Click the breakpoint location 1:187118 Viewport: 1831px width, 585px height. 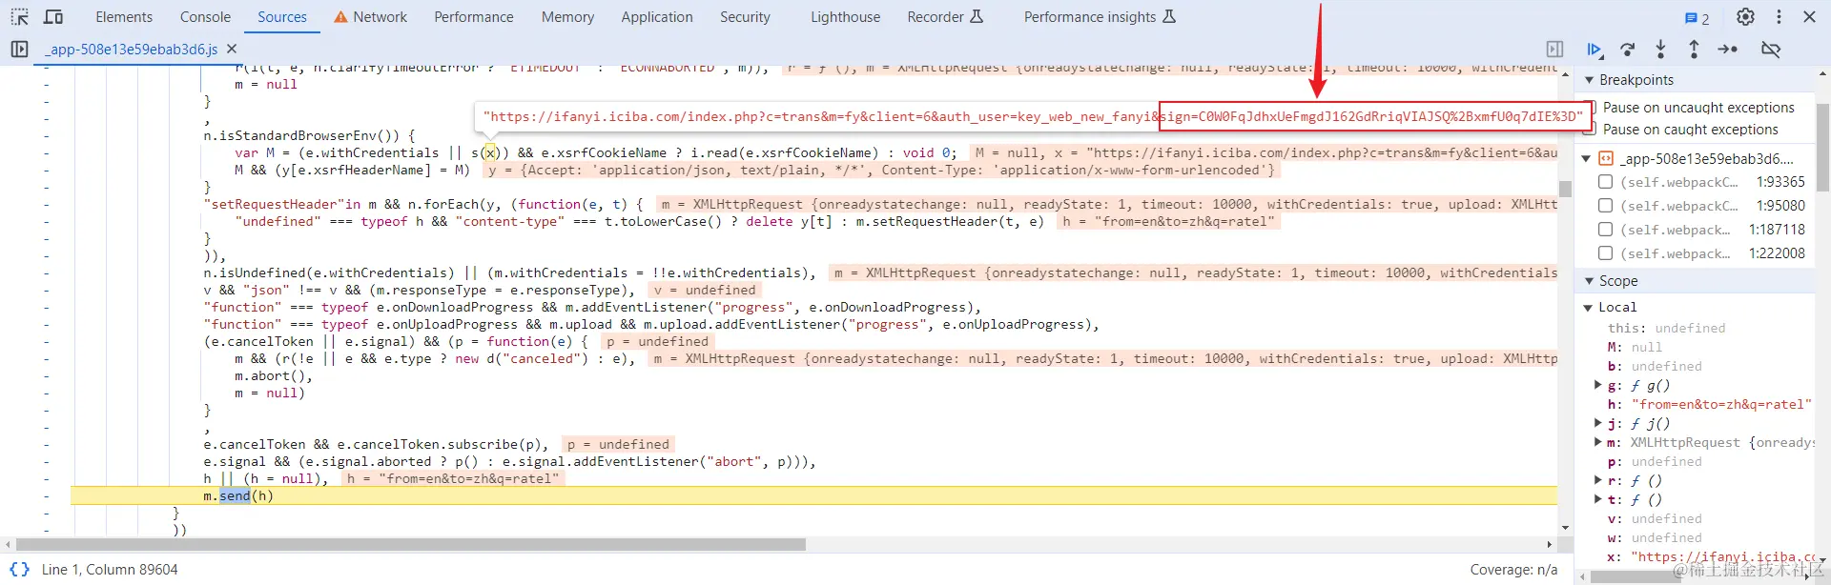pyautogui.click(x=1777, y=229)
